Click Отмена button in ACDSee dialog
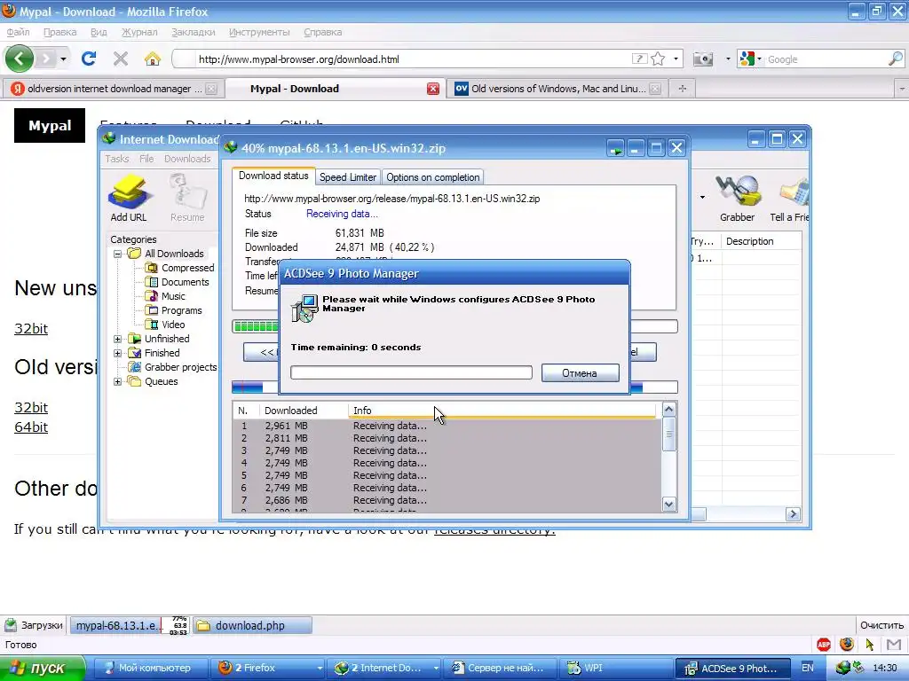This screenshot has width=909, height=681. click(580, 373)
